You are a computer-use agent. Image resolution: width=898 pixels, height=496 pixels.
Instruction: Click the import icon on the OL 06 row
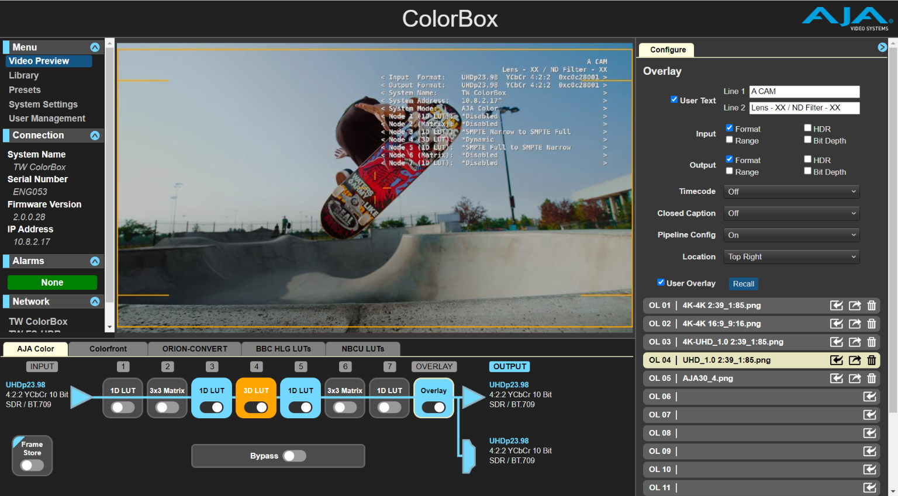pos(869,396)
